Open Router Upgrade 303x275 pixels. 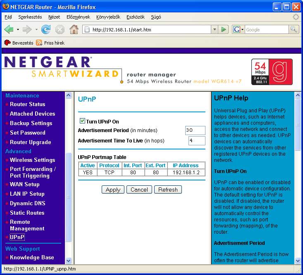pos(31,142)
